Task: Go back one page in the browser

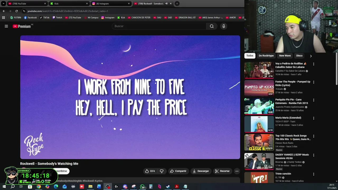Action: click(4, 11)
